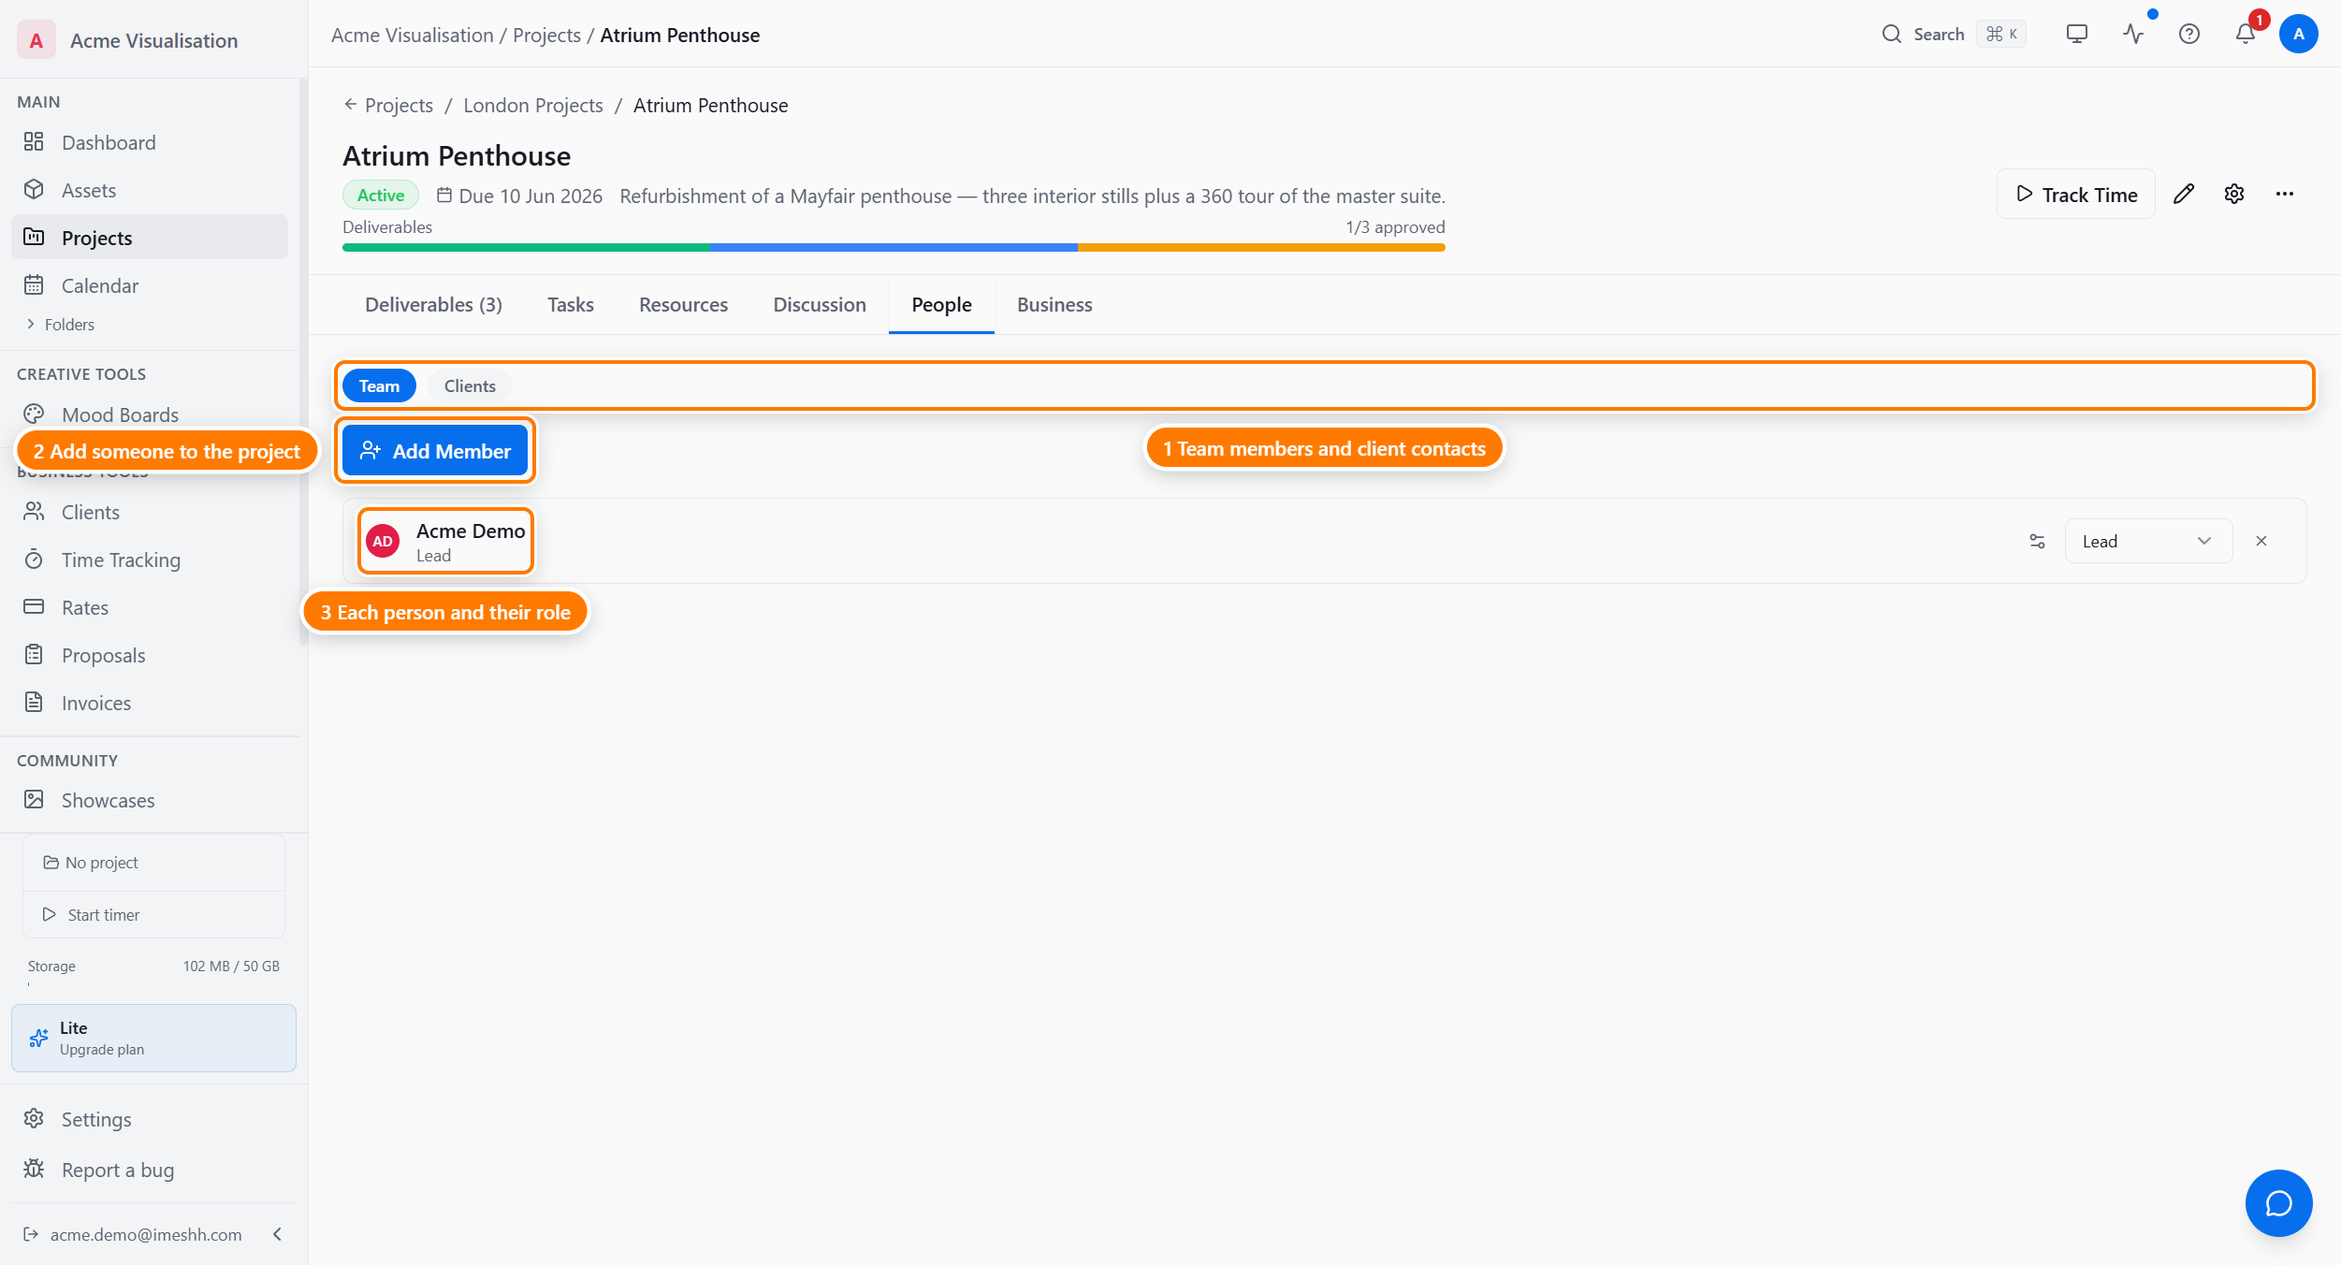Select the Team filter pill
Viewport: 2341px width, 1265px height.
(379, 385)
